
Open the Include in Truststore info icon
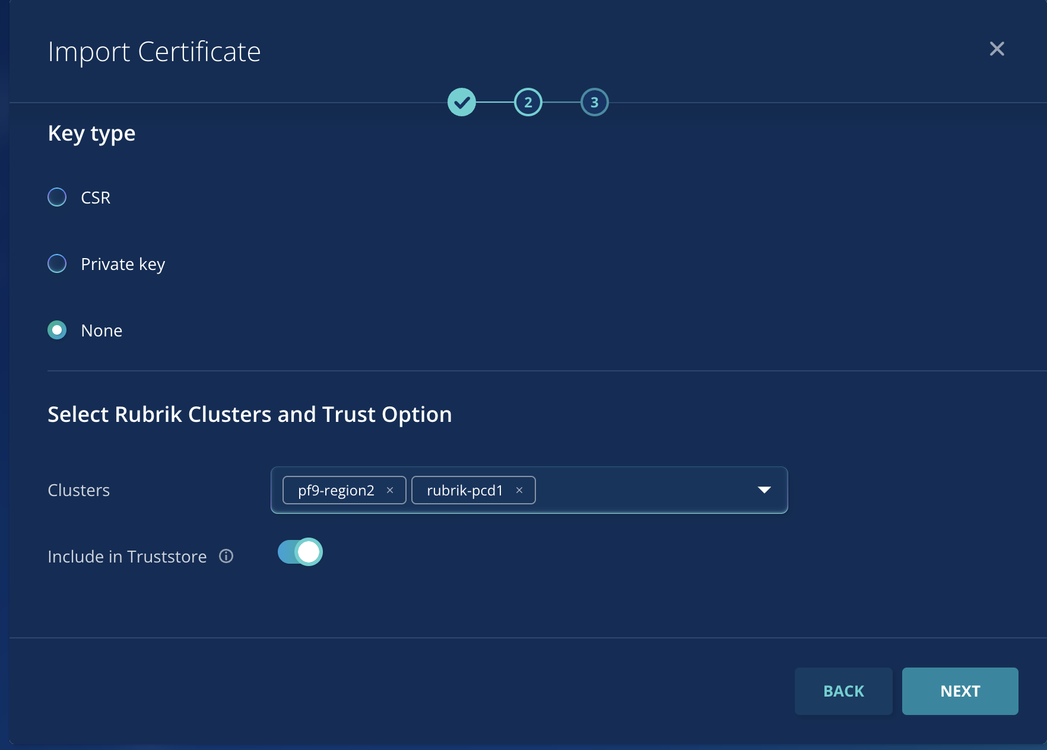pyautogui.click(x=226, y=557)
